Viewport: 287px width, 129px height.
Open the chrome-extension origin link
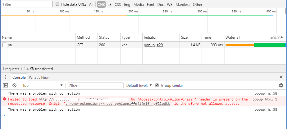118,104
